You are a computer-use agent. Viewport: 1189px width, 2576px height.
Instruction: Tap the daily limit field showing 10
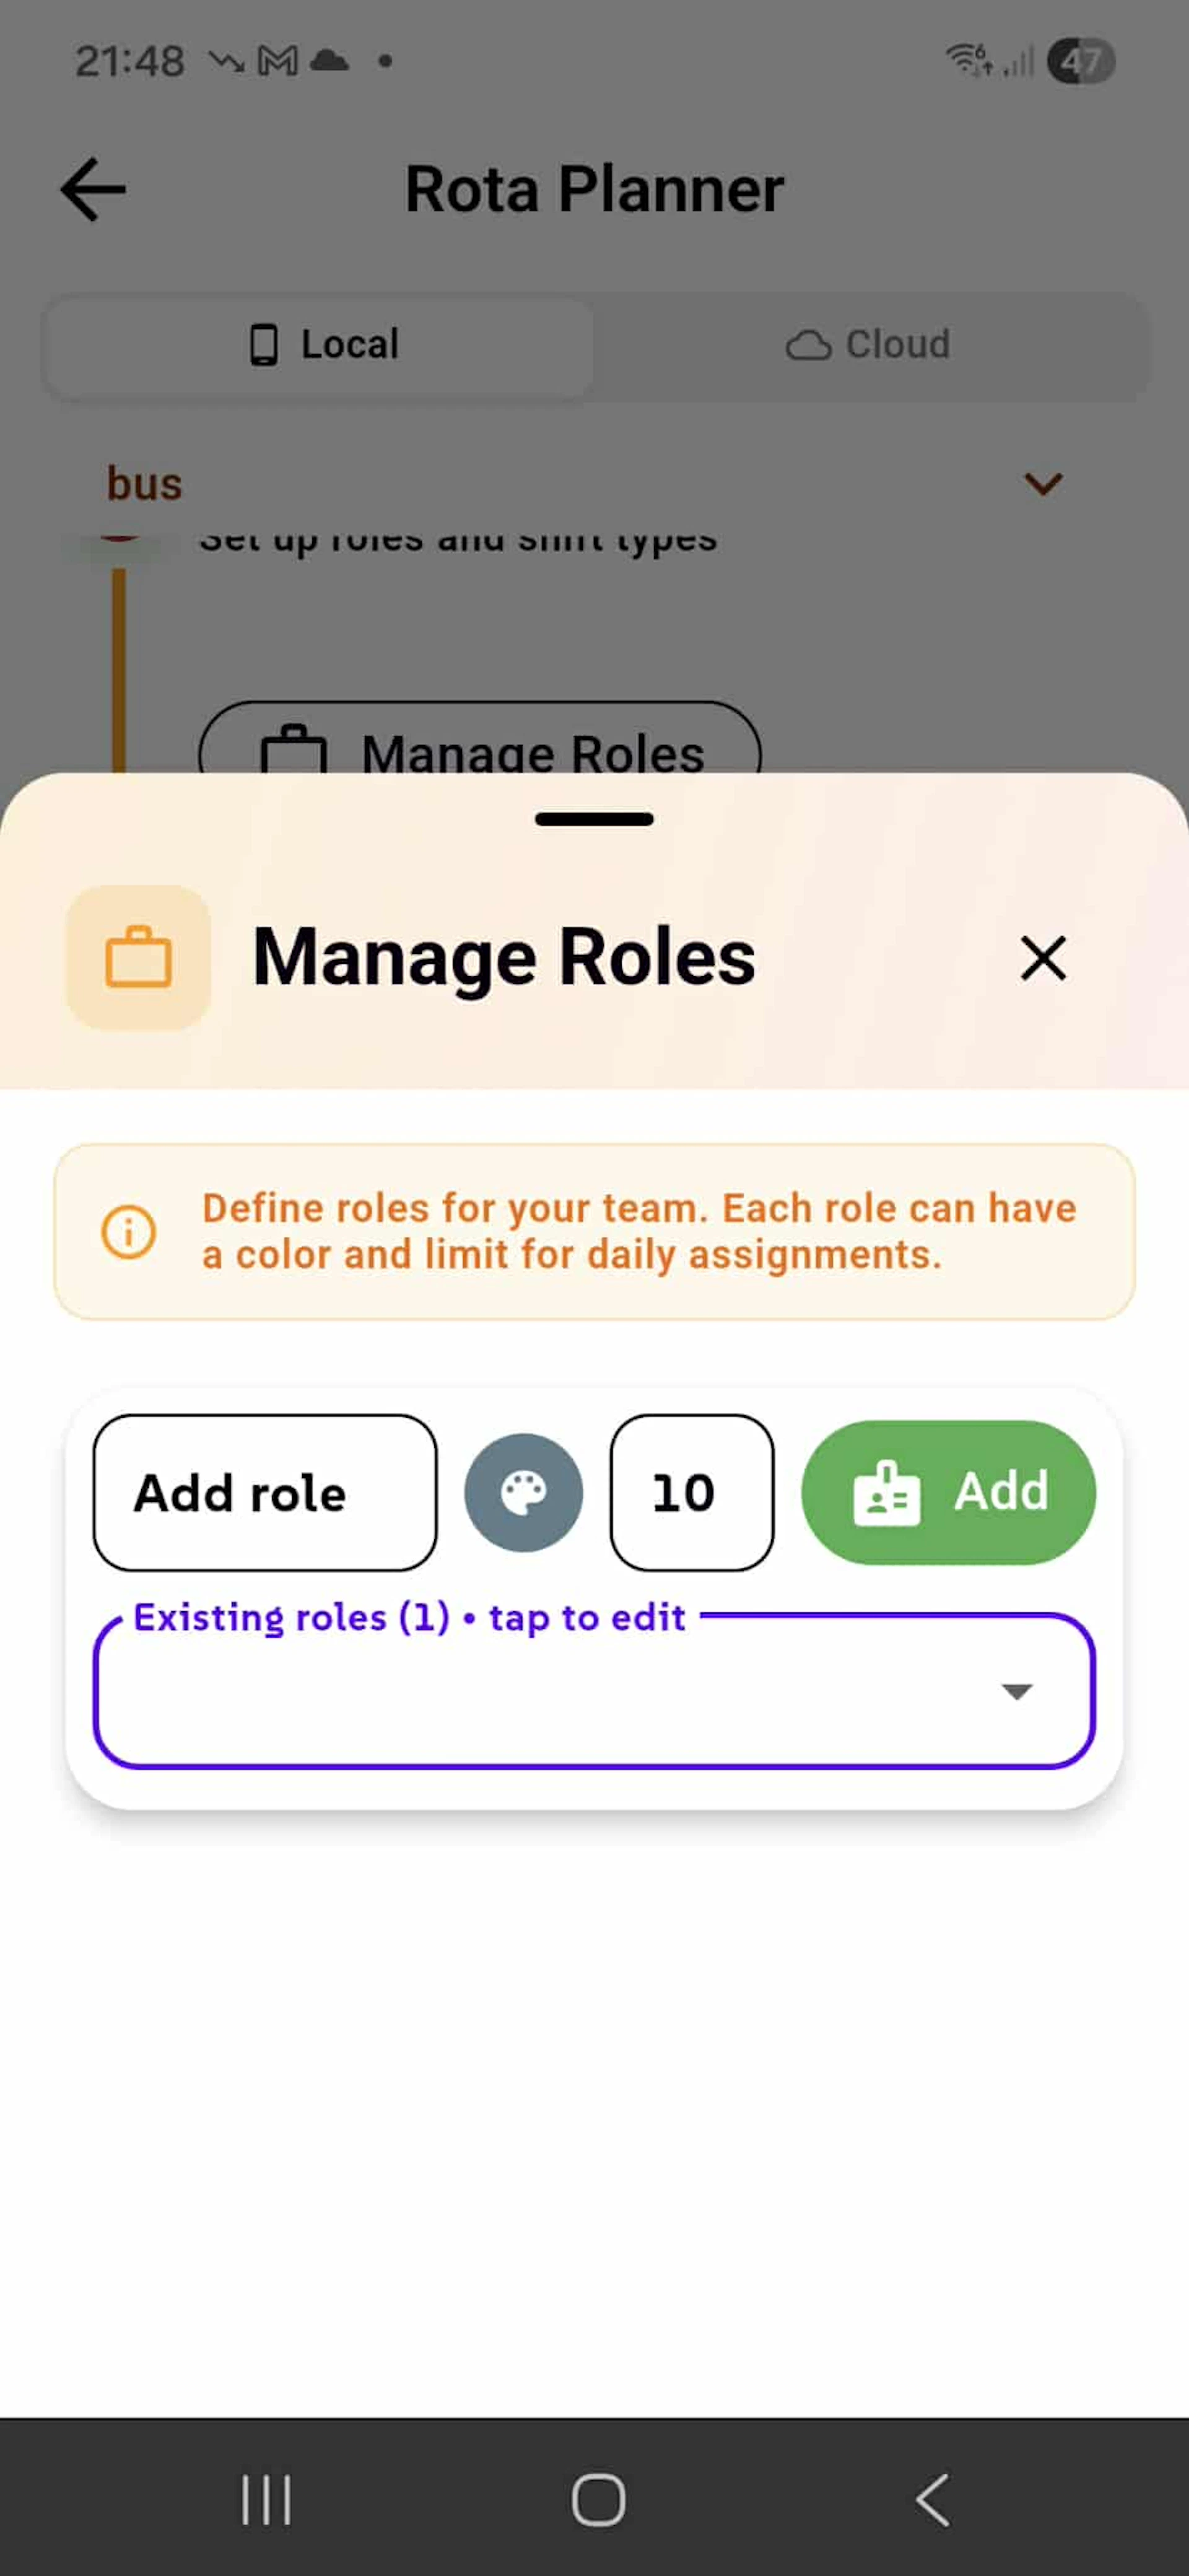691,1492
